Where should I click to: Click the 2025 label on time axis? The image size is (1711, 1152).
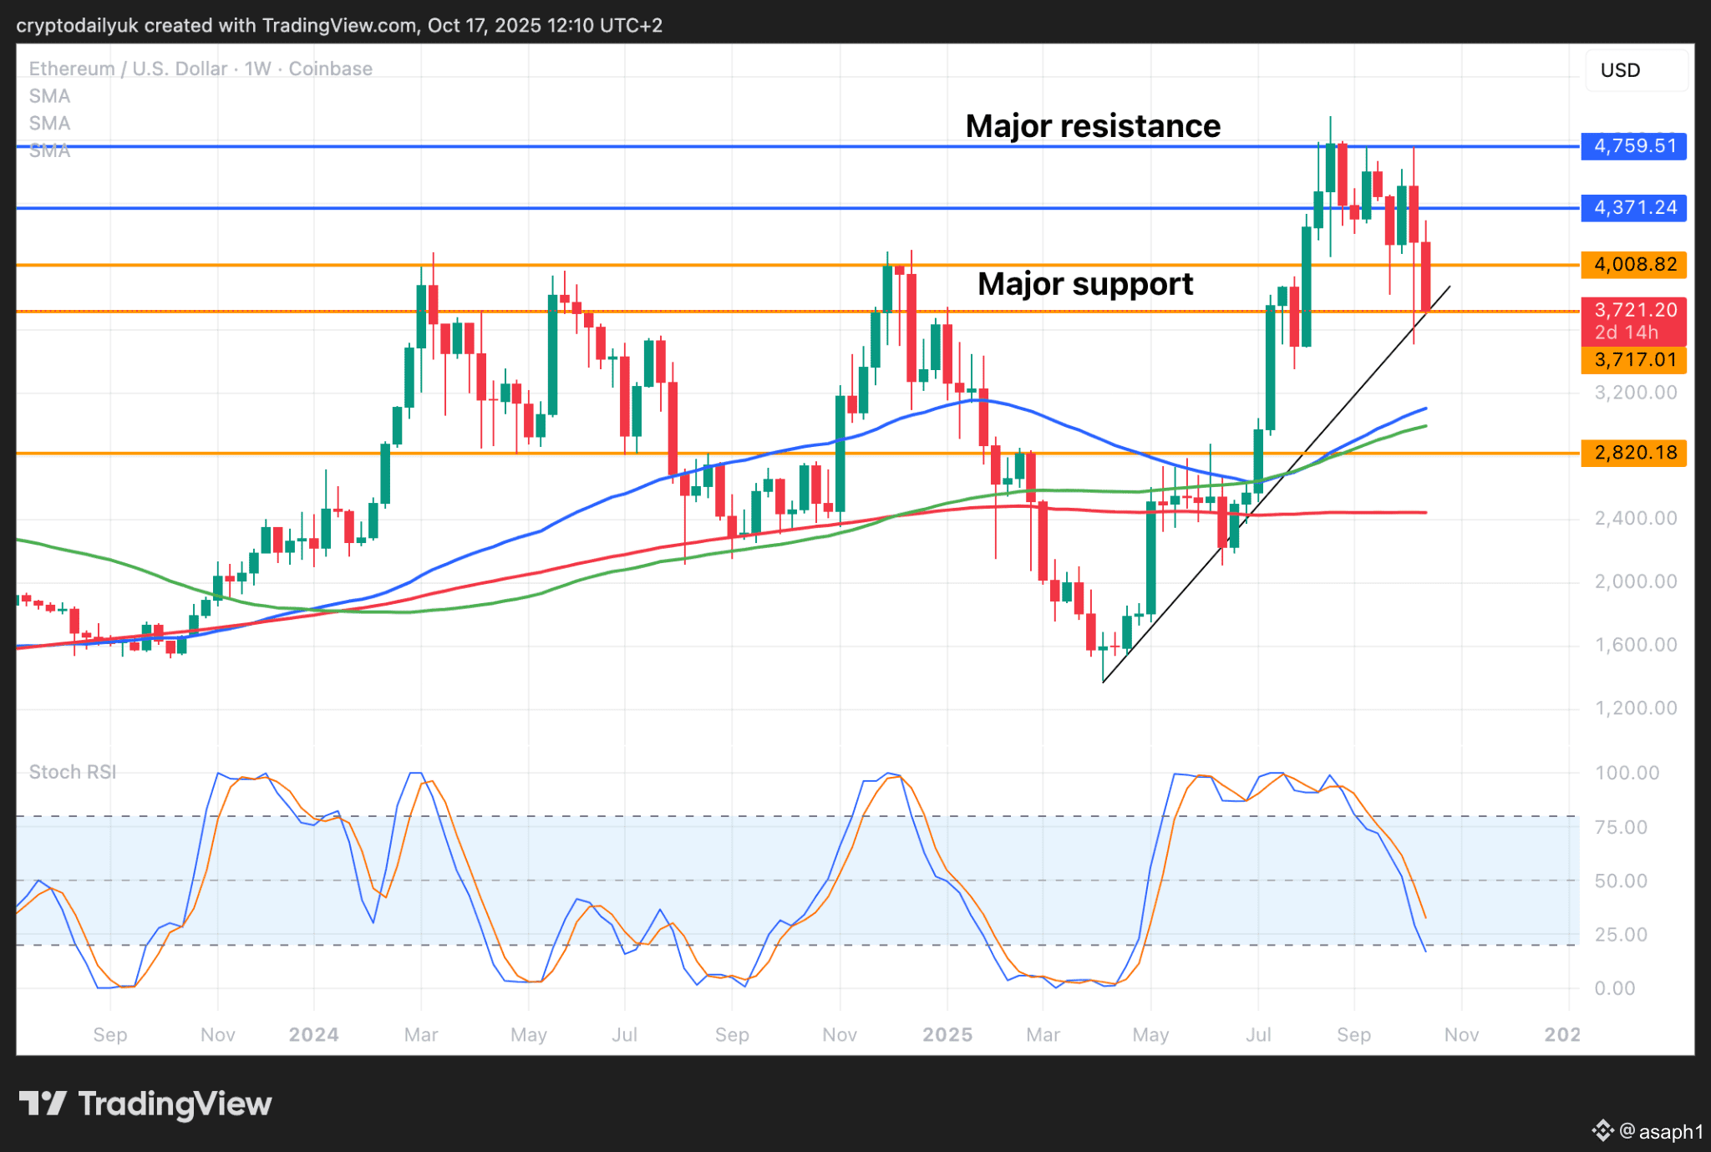pyautogui.click(x=947, y=1034)
